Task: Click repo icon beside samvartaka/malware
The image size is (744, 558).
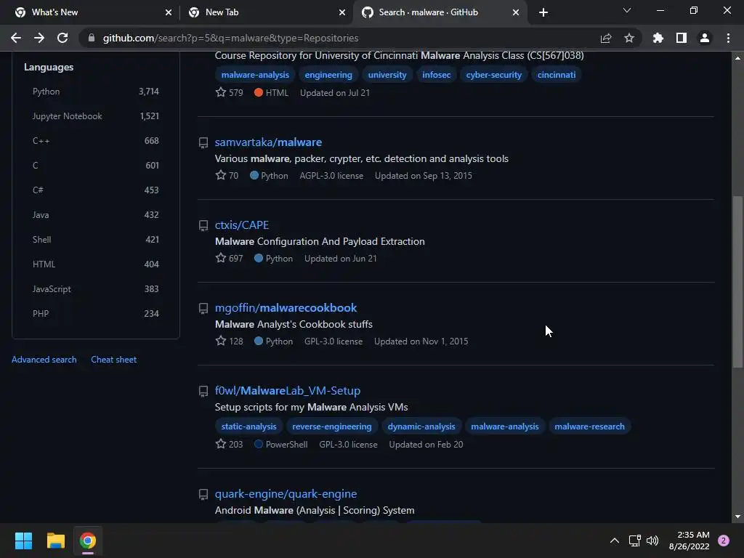Action: point(203,143)
